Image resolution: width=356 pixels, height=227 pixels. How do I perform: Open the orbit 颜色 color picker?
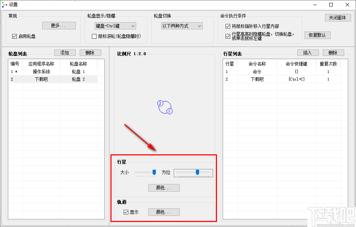(x=164, y=212)
